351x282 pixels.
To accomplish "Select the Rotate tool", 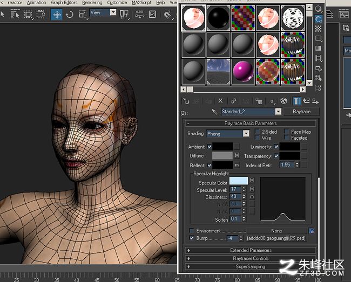I will [70, 15].
